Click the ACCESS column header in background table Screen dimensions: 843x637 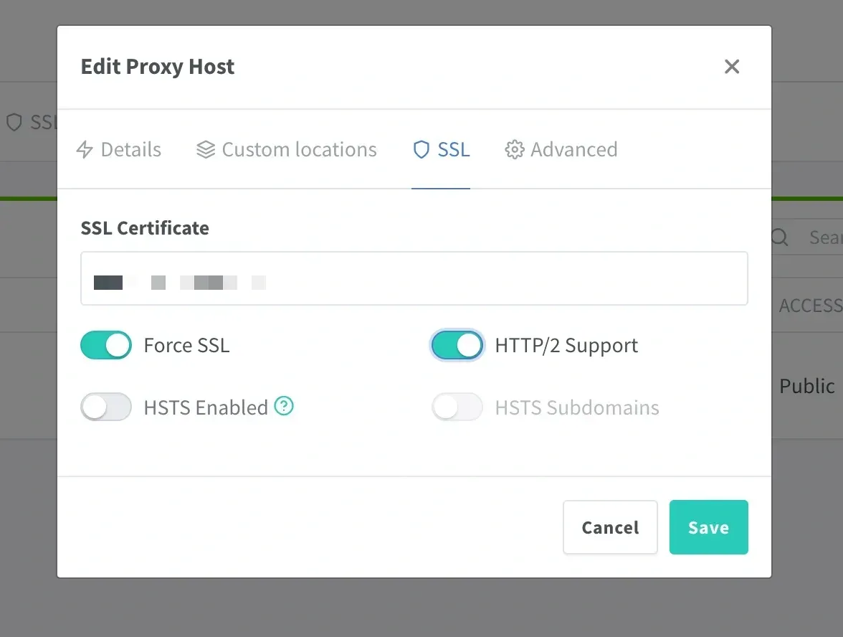810,306
